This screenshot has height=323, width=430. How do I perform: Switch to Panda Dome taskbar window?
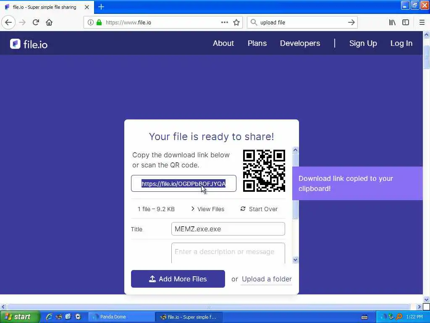[121, 317]
